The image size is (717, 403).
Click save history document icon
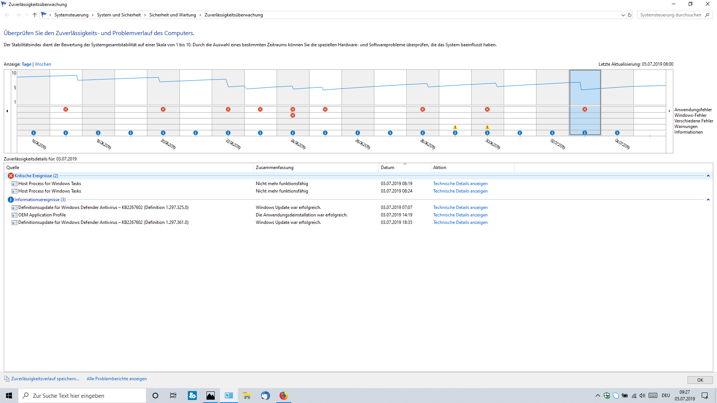point(7,379)
